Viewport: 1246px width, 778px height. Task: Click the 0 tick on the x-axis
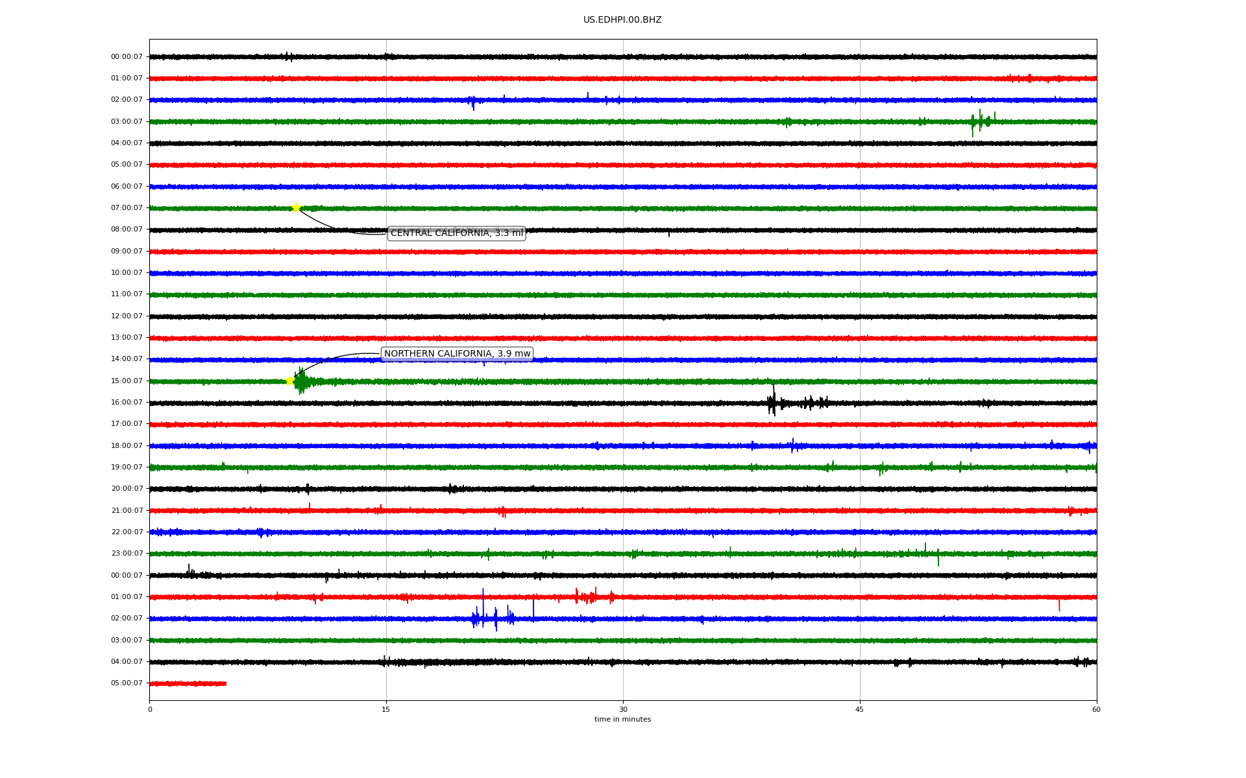click(x=150, y=709)
